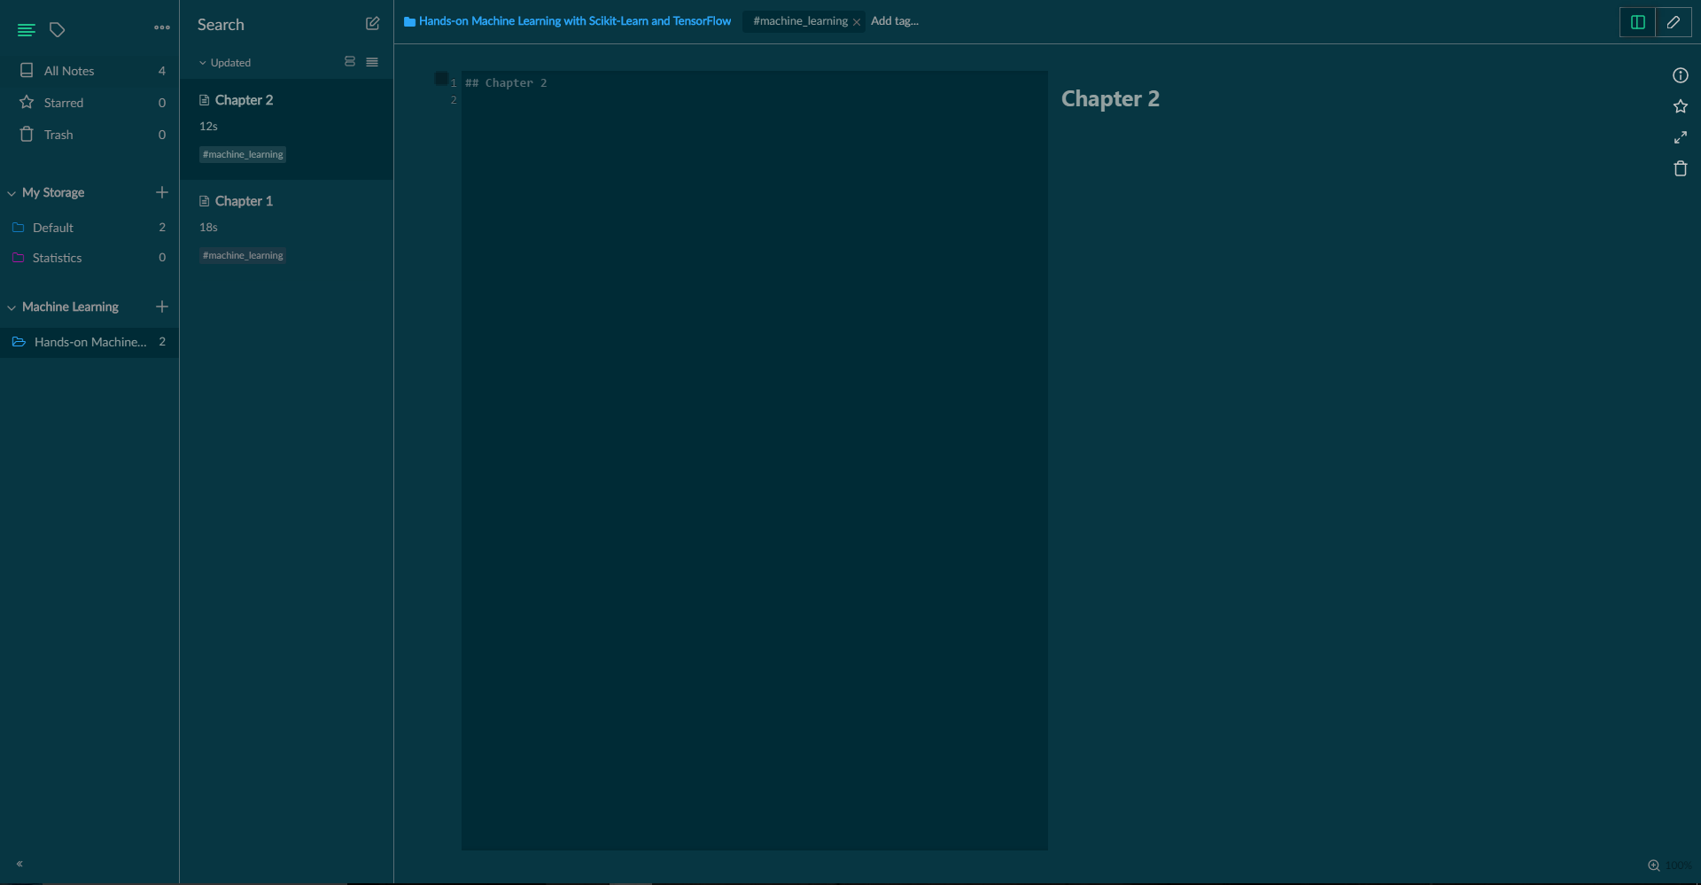Click the #machine_learning tag under Chapter 2
Viewport: 1701px width, 885px height.
[x=243, y=154]
